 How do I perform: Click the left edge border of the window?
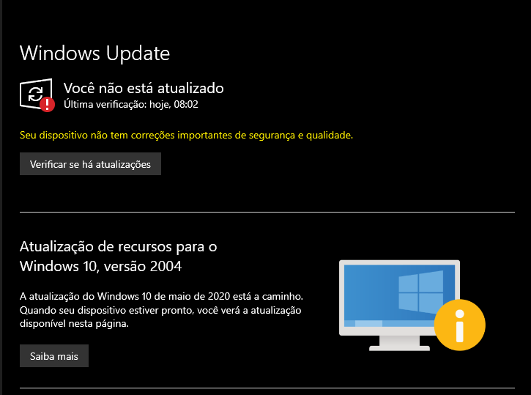point(1,198)
